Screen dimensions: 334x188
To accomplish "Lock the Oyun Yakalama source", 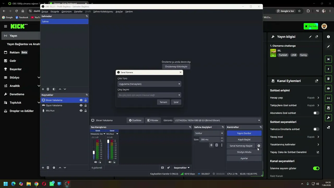I will (x=86, y=105).
